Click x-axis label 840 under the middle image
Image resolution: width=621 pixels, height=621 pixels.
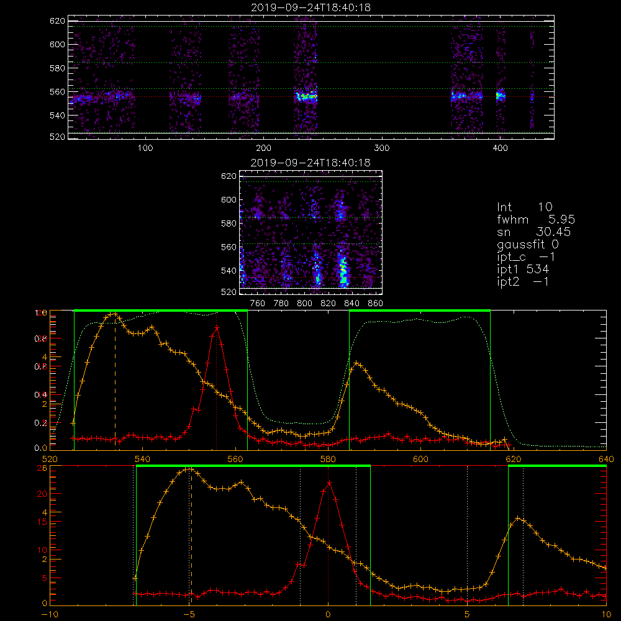tap(351, 304)
